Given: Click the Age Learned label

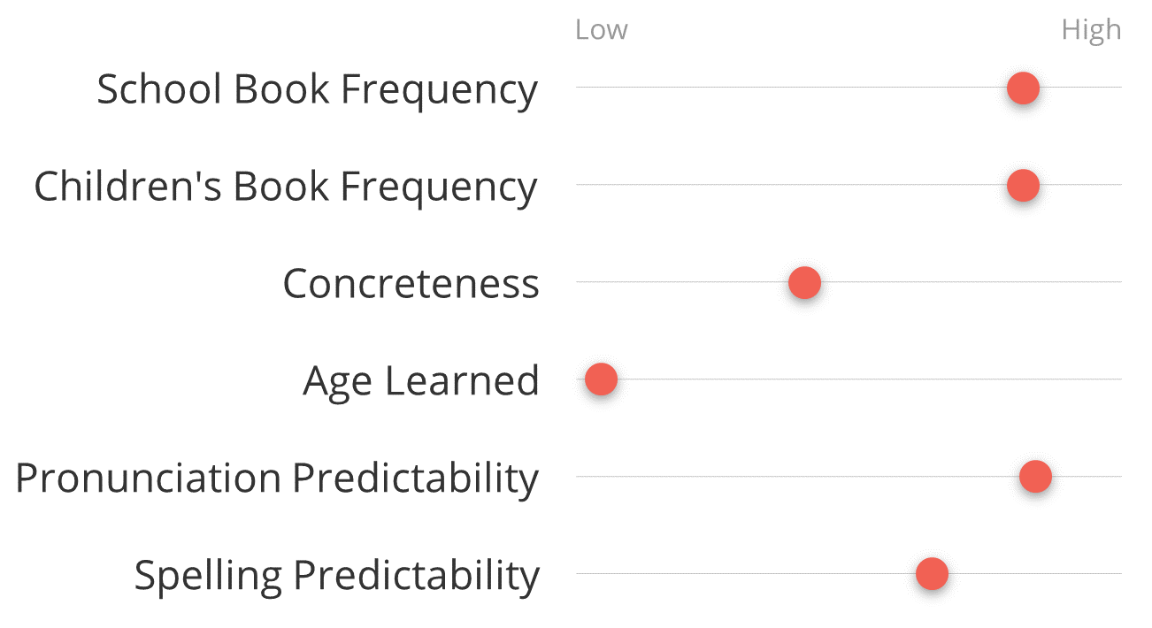Looking at the screenshot, I should point(421,381).
